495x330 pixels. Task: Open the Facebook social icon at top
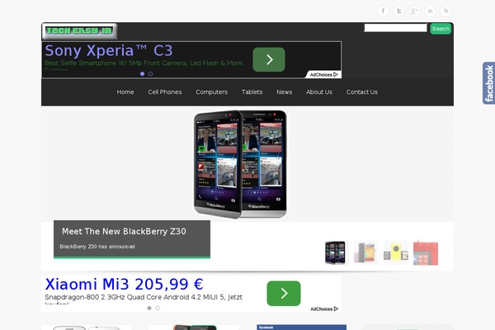click(383, 11)
